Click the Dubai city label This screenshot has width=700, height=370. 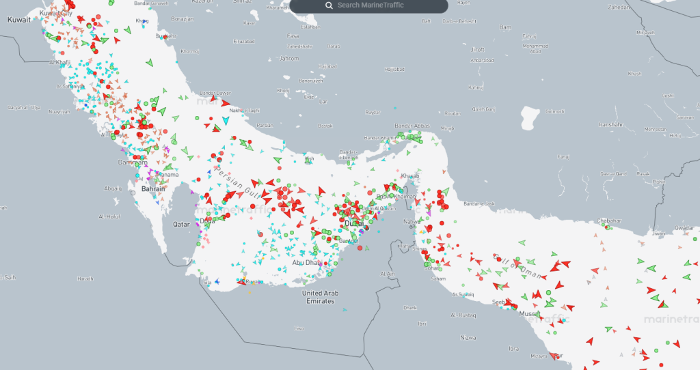click(x=354, y=223)
